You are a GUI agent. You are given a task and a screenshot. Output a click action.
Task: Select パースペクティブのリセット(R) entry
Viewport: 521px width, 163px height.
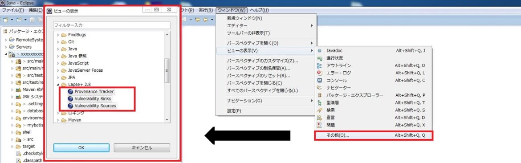click(266, 76)
